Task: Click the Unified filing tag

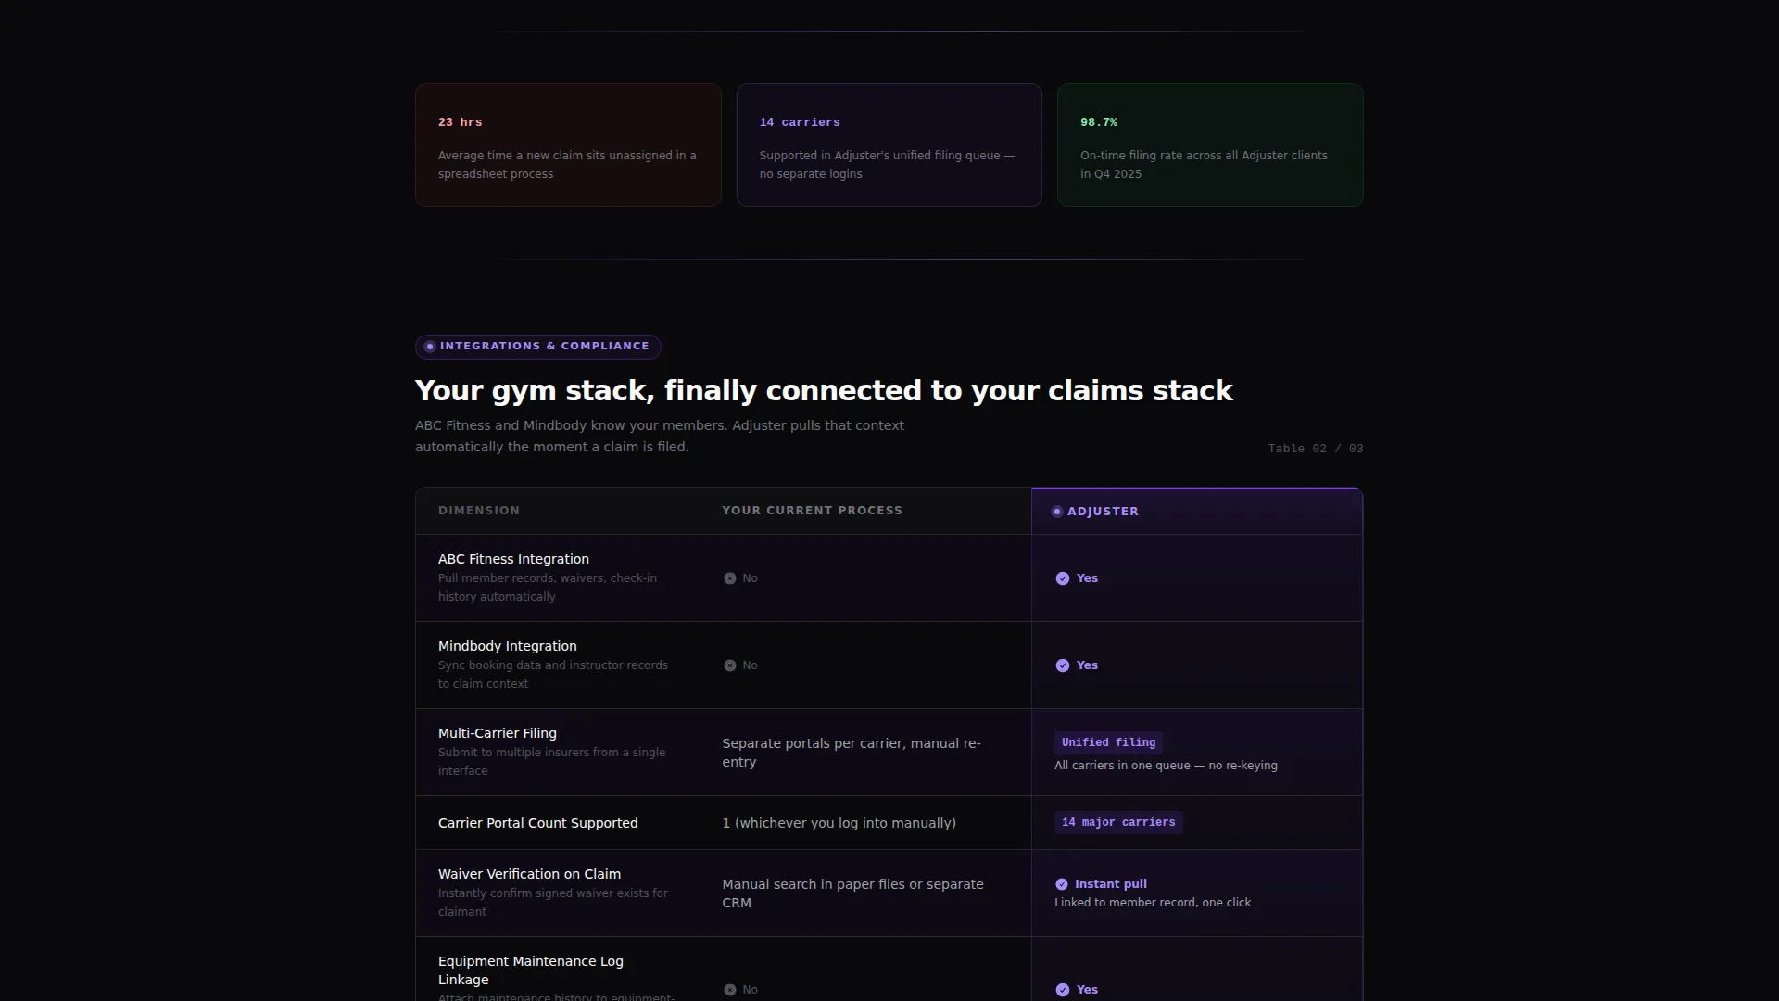Action: pyautogui.click(x=1108, y=742)
